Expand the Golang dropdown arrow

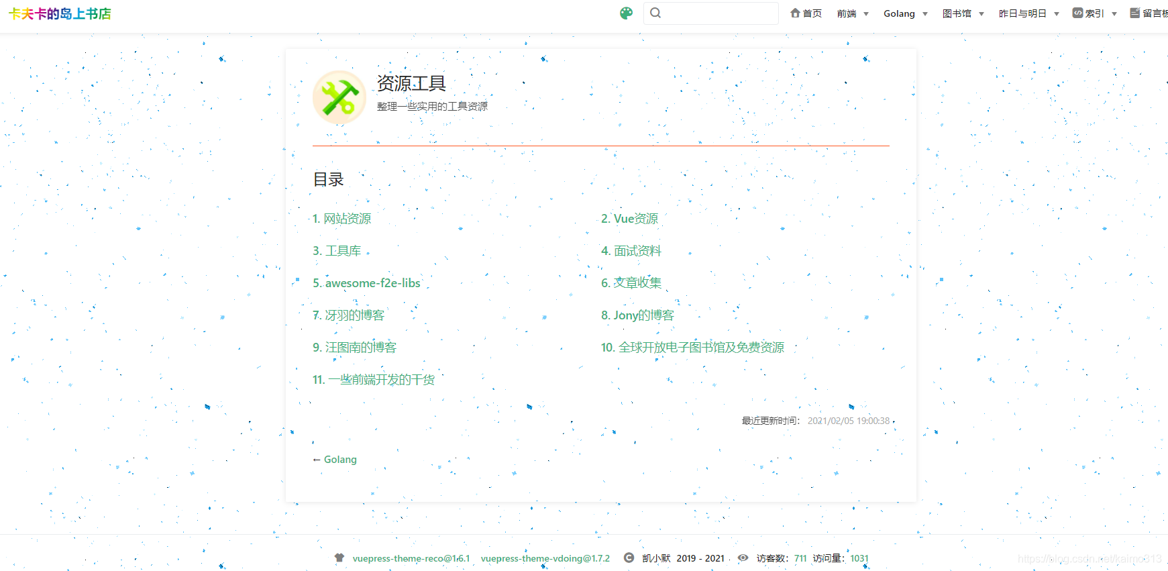point(925,14)
